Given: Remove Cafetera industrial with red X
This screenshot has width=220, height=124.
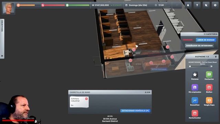Looking at the screenshot, I should (x=86, y=99).
